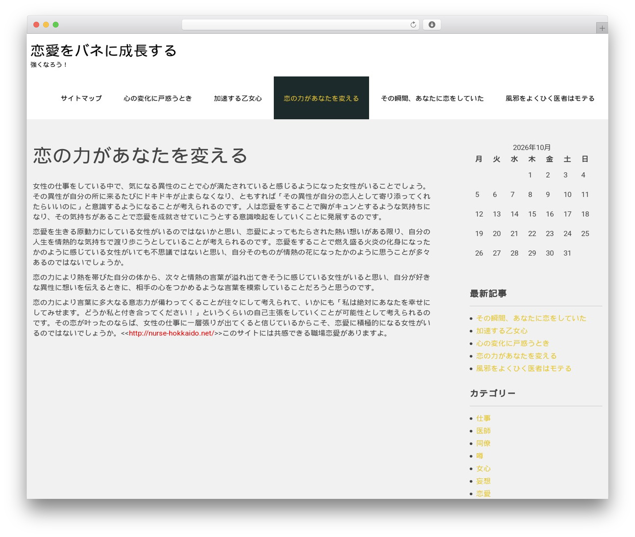Open the 心の変化に戸惑うとき menu item
Image resolution: width=635 pixels, height=537 pixels.
pos(158,98)
